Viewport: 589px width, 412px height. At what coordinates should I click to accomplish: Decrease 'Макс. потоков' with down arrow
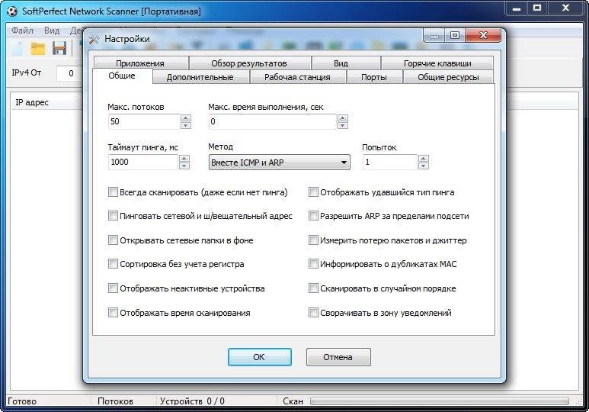(186, 125)
